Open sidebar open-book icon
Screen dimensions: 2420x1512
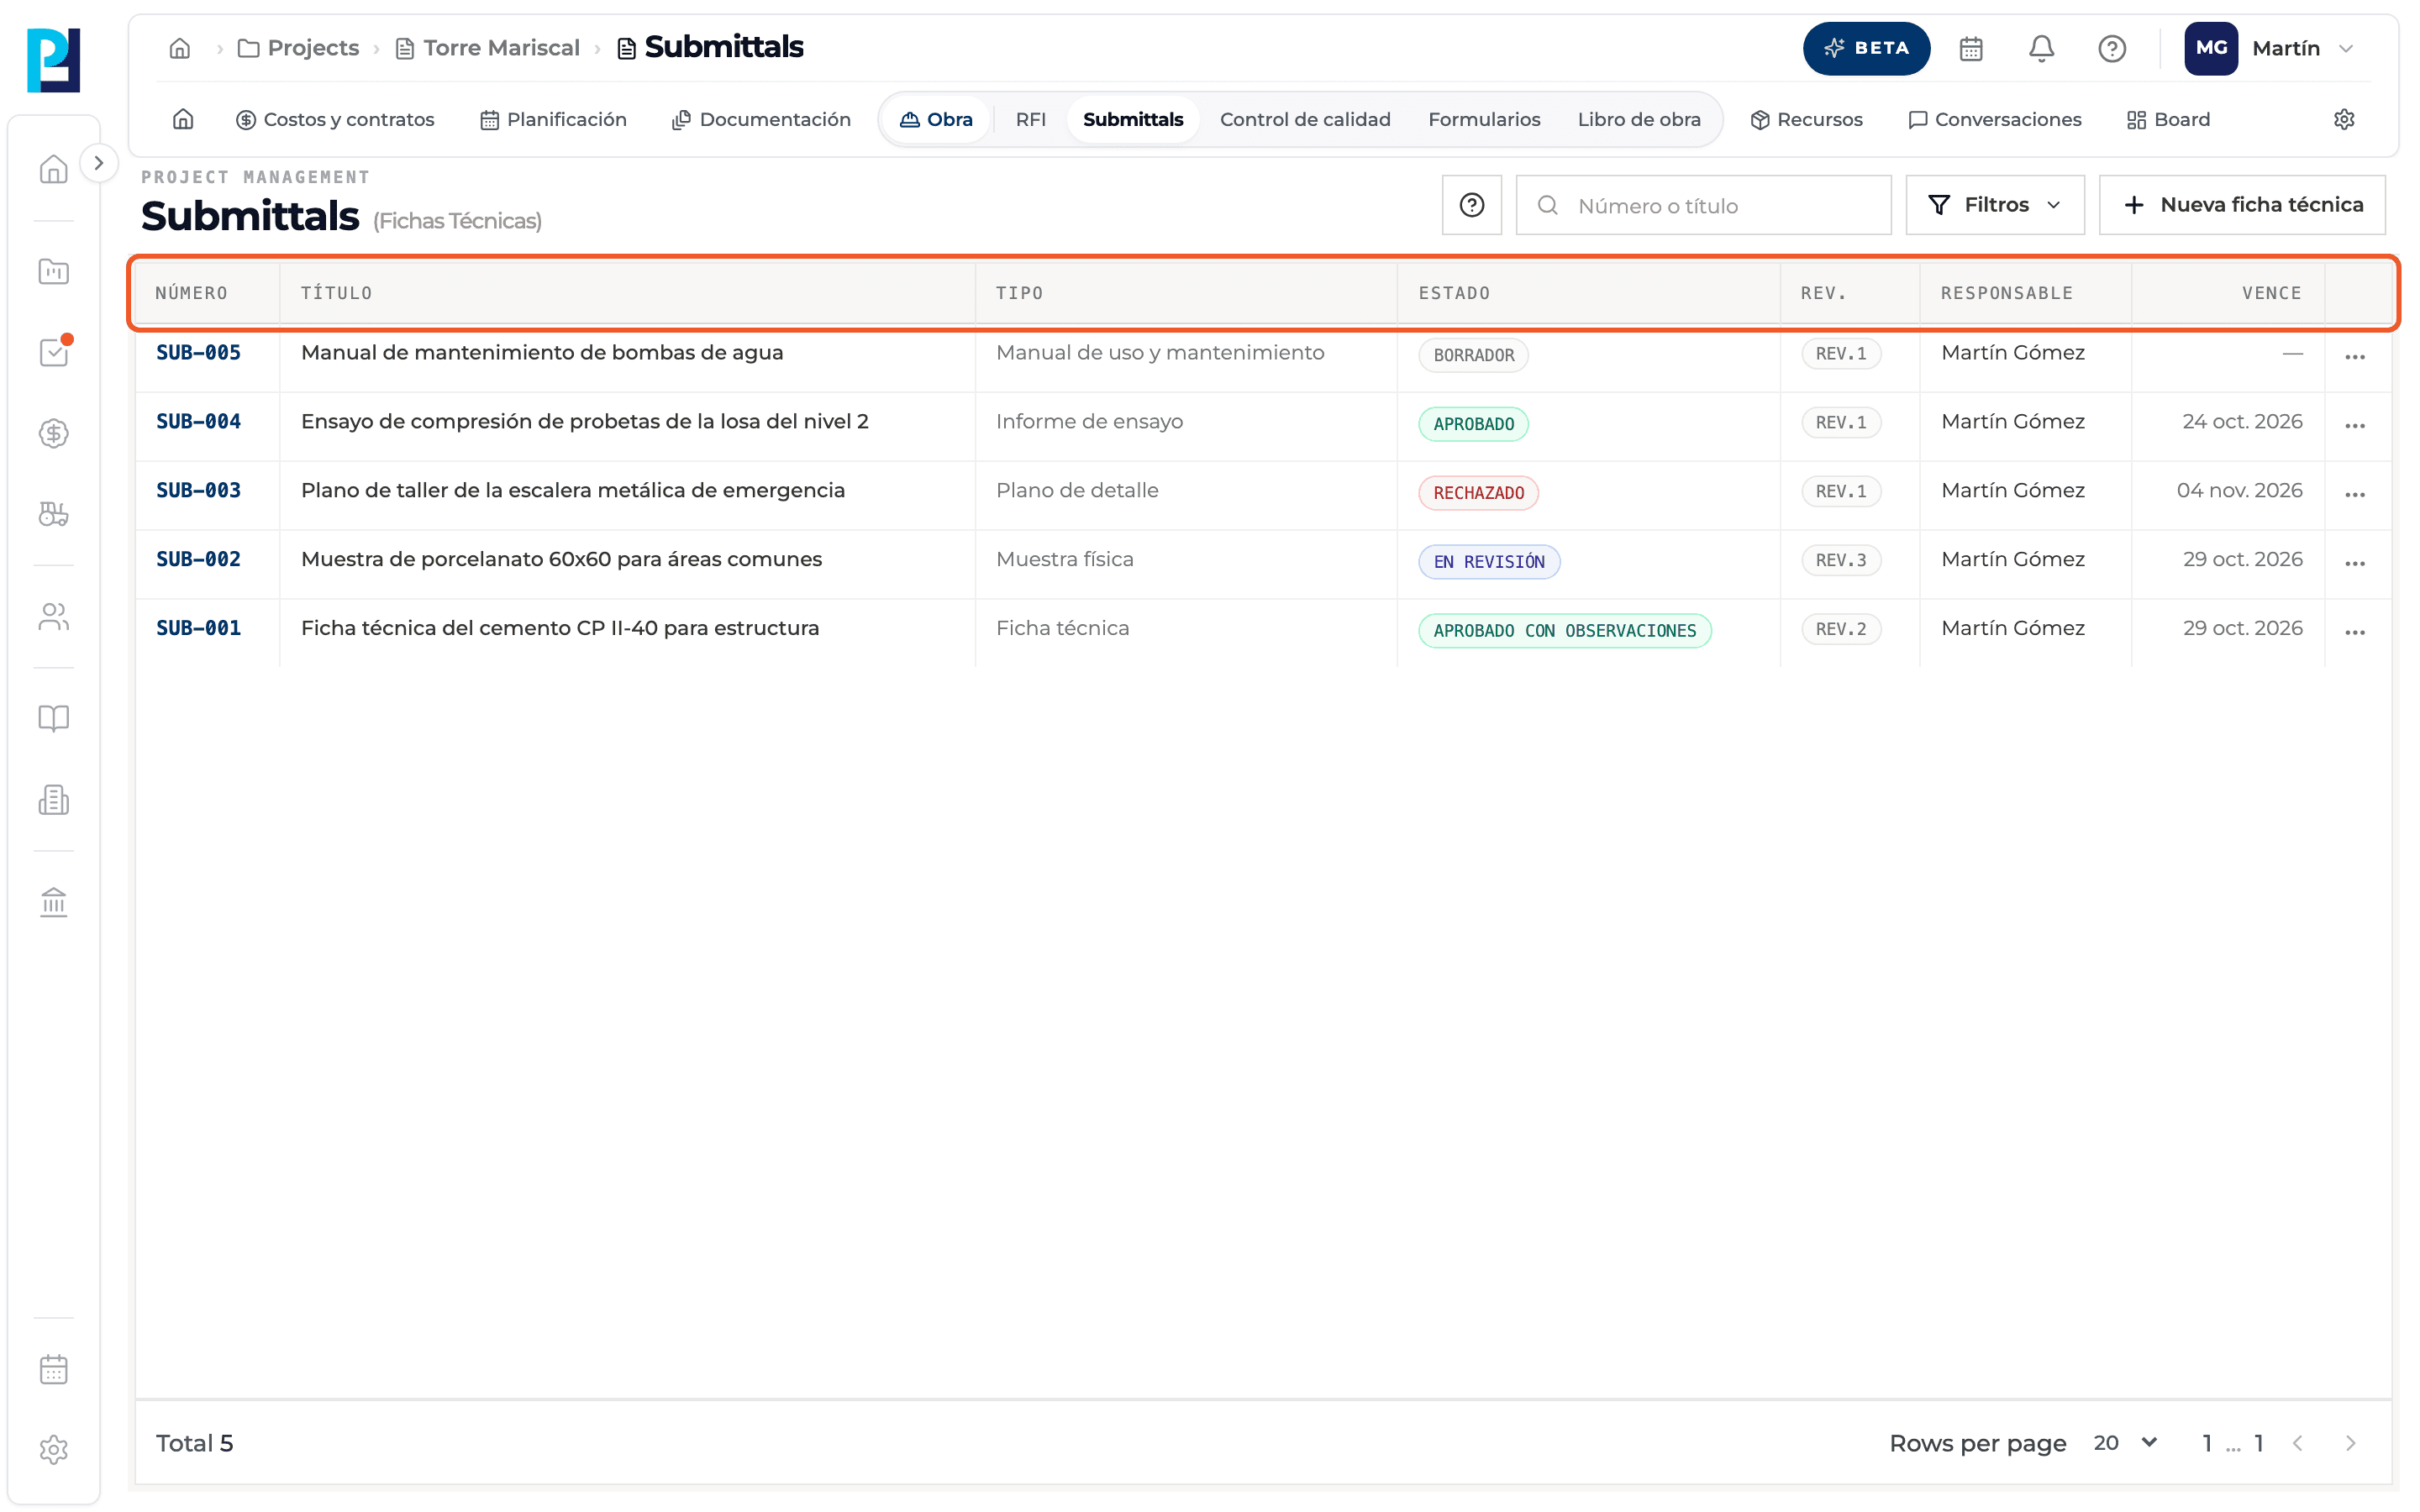(x=54, y=718)
